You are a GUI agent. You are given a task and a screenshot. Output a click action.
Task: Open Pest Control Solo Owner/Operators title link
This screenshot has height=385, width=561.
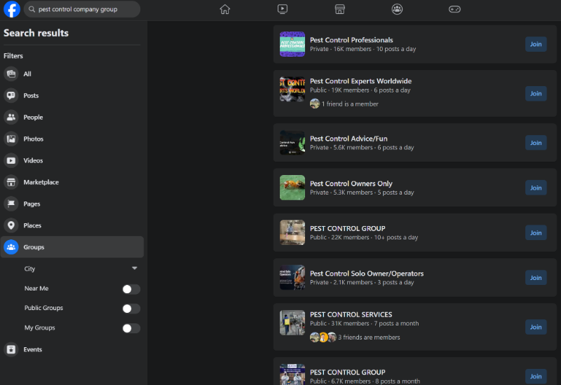pyautogui.click(x=367, y=274)
